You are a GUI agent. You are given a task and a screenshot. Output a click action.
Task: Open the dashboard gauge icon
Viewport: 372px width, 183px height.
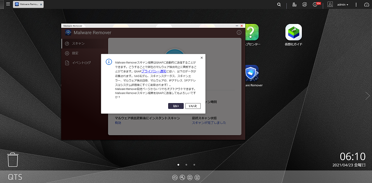click(x=367, y=5)
